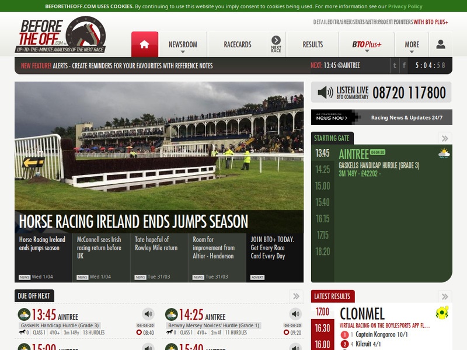The height and width of the screenshot is (350, 467).
Task: Select 16.30 in Latest Results times
Action: click(323, 328)
